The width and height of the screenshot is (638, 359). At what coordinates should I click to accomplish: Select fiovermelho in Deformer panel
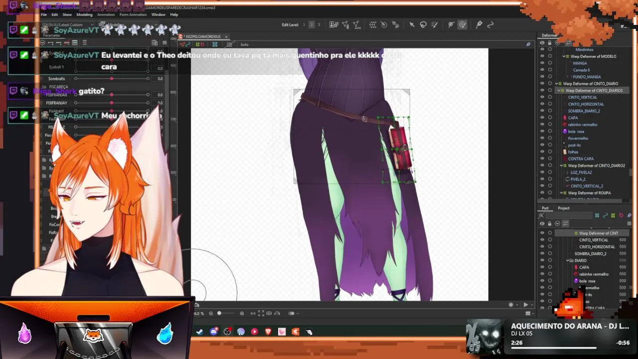click(x=578, y=138)
